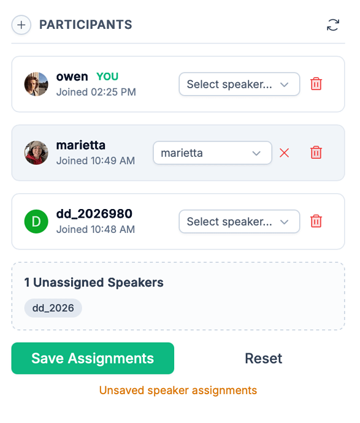The width and height of the screenshot is (360, 423).
Task: Click the 1 Unassigned Speakers heading
Action: point(94,283)
